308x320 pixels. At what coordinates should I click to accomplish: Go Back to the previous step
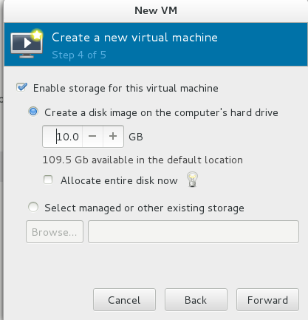(196, 300)
